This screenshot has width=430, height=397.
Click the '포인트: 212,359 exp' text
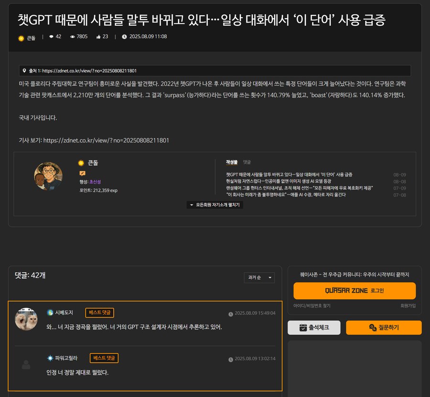pyautogui.click(x=98, y=190)
